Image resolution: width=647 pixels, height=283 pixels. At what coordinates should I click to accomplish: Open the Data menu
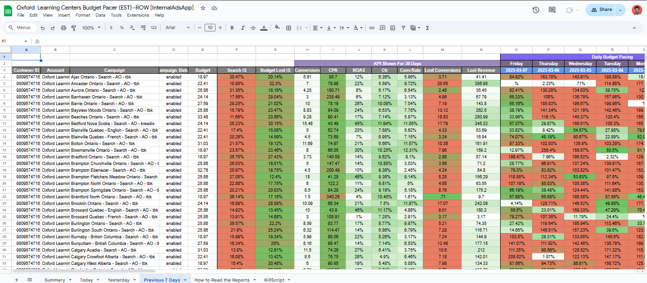tap(100, 15)
